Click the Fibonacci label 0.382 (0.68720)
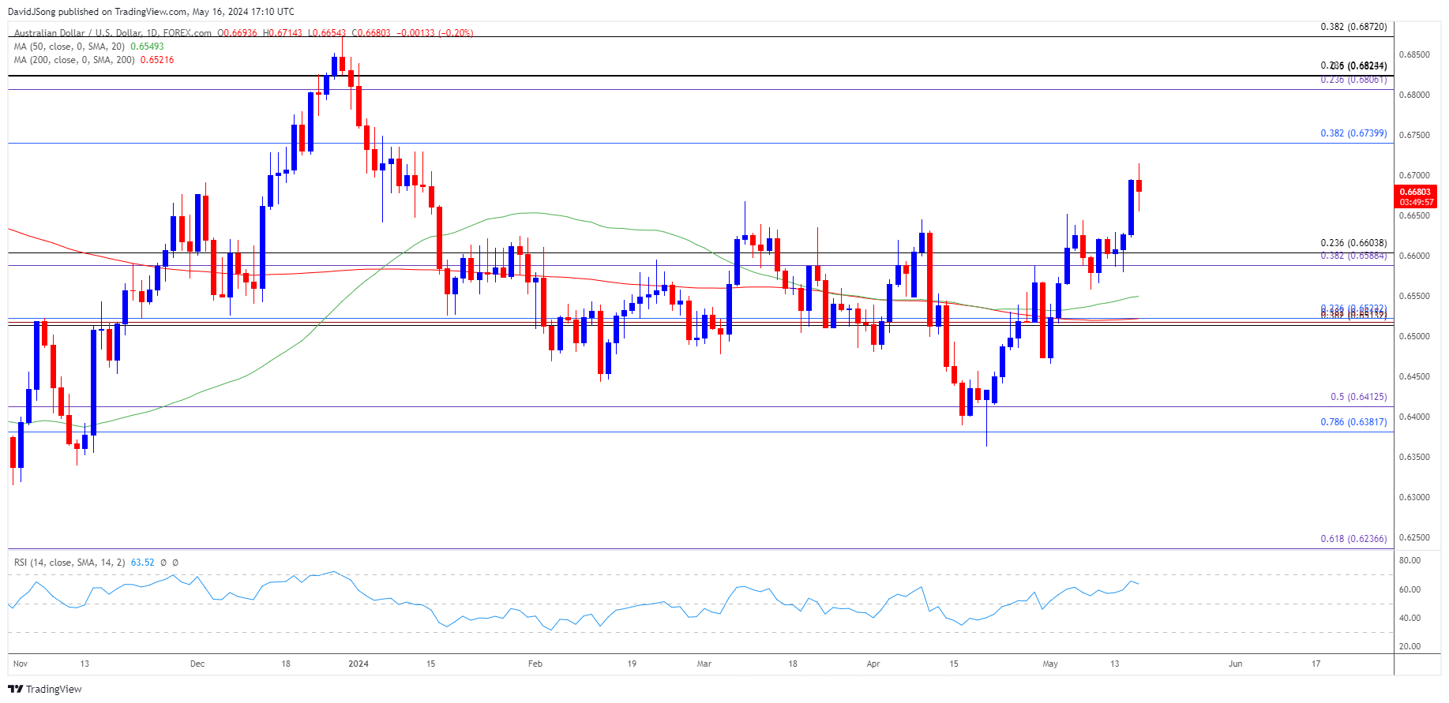This screenshot has width=1449, height=703. (1353, 27)
